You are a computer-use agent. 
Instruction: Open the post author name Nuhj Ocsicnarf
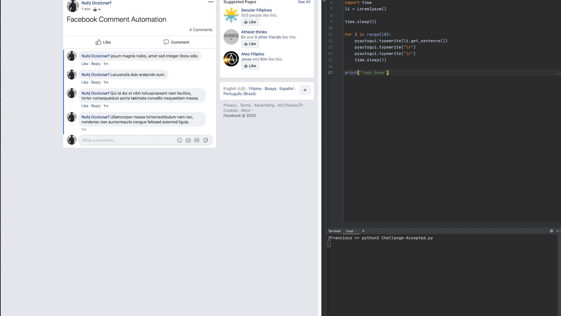96,3
